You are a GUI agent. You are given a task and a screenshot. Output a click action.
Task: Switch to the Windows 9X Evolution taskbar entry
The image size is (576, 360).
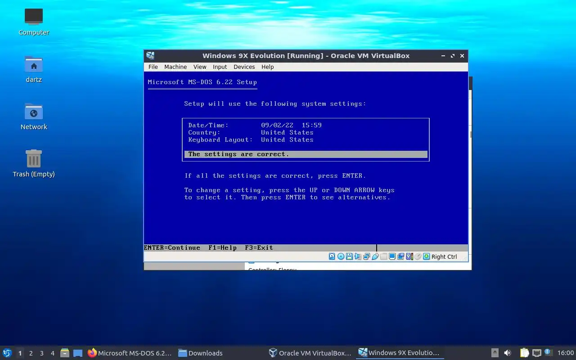pyautogui.click(x=399, y=353)
